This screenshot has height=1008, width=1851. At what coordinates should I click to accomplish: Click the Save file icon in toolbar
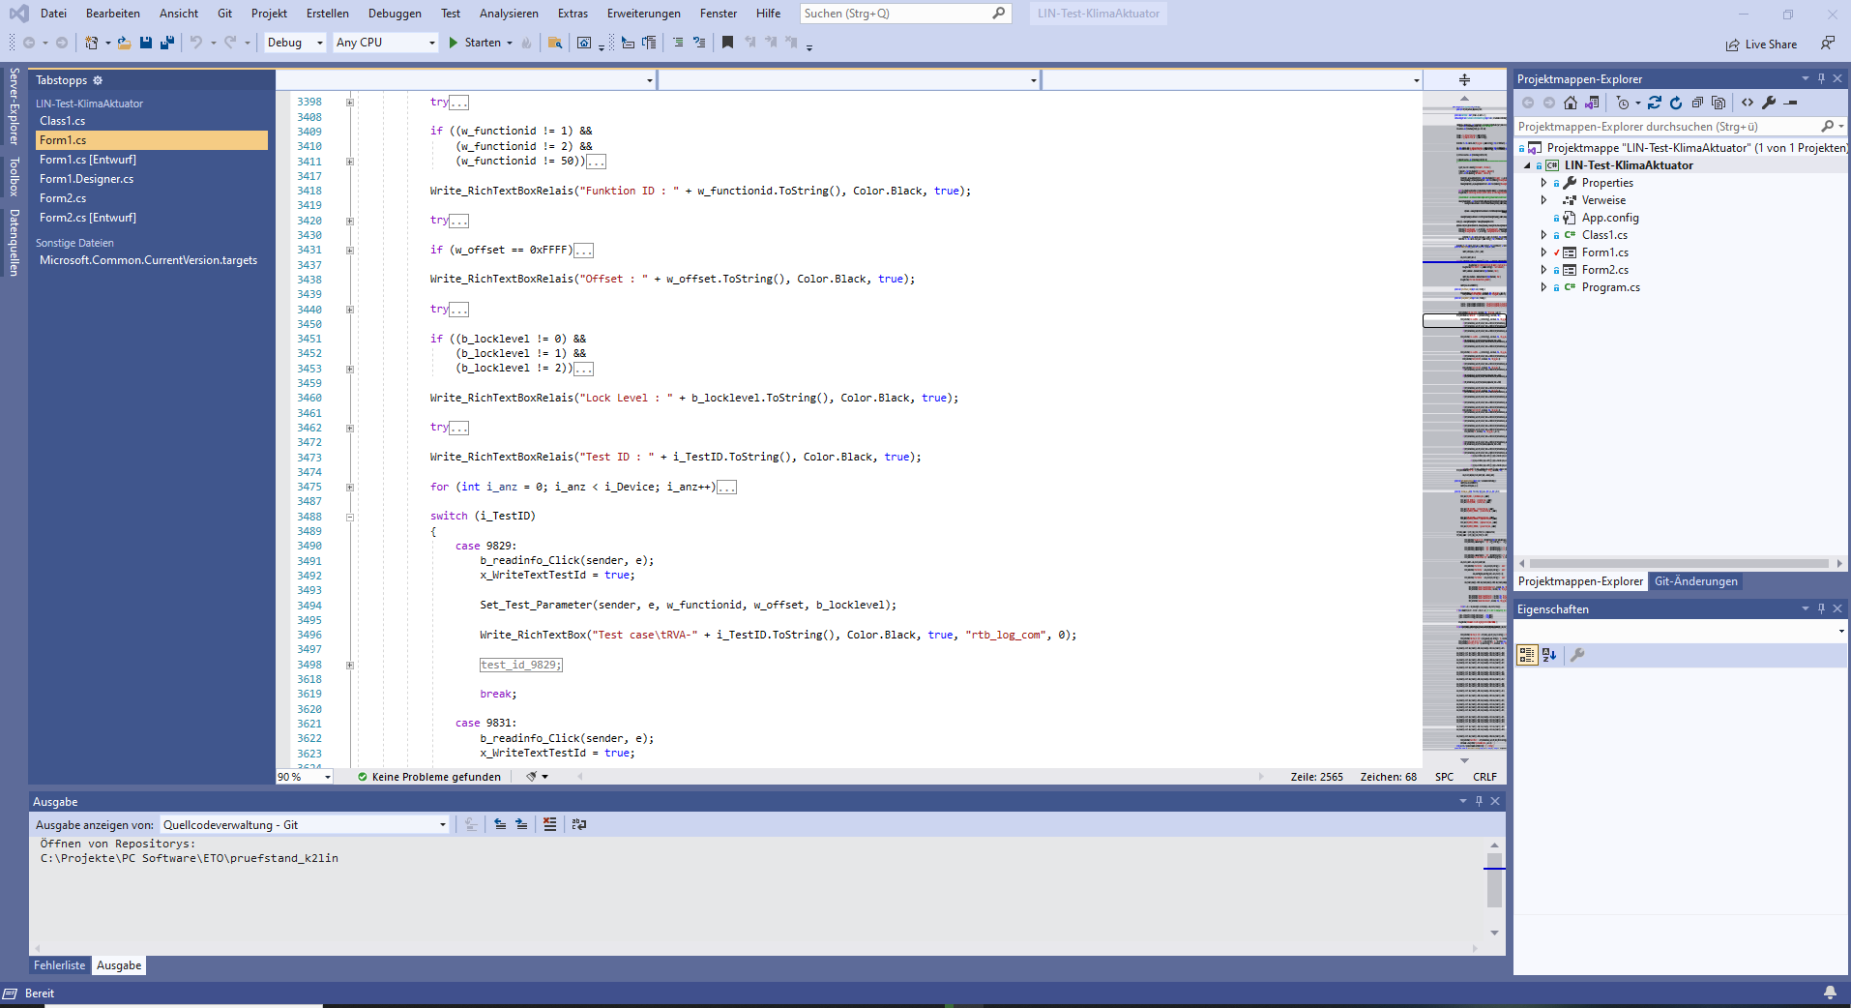(x=145, y=43)
